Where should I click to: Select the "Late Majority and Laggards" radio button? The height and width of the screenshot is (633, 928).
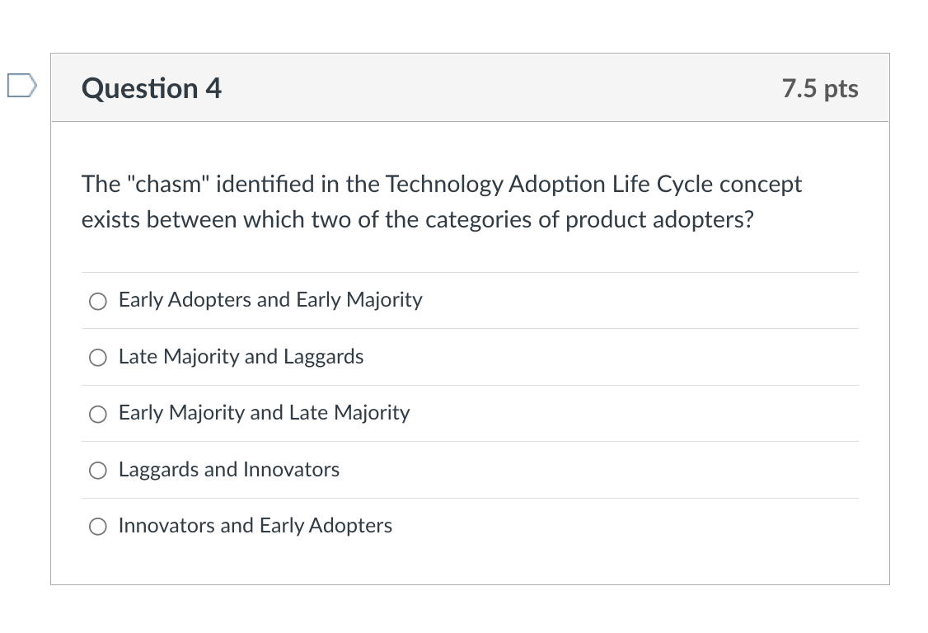pyautogui.click(x=97, y=357)
